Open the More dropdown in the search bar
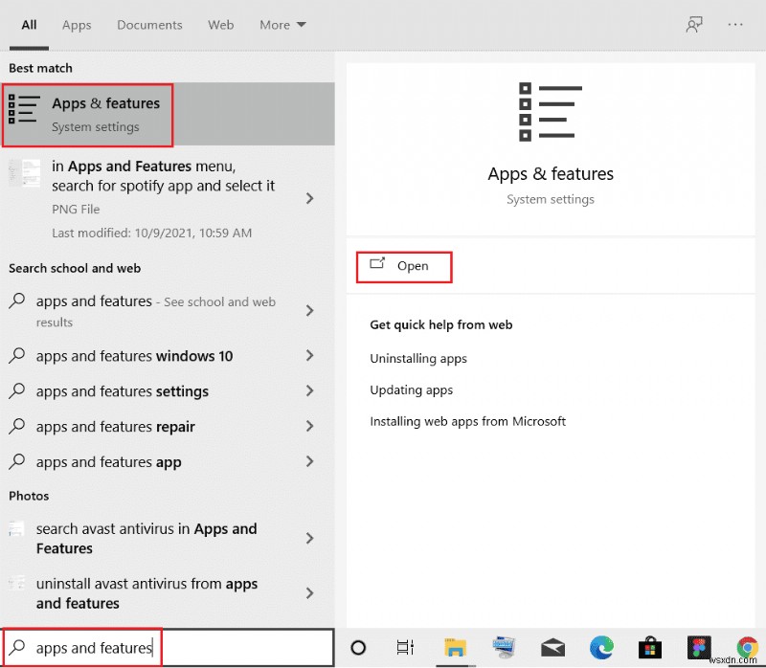The height and width of the screenshot is (668, 766). [282, 25]
